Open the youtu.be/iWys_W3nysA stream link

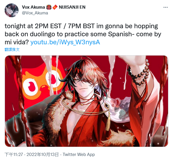coord(65,42)
